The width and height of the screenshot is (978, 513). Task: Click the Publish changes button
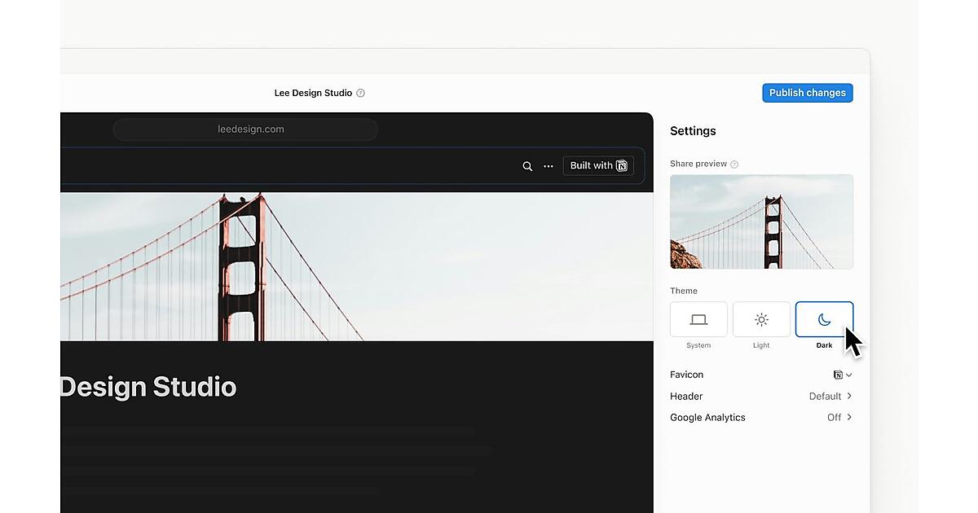tap(808, 93)
